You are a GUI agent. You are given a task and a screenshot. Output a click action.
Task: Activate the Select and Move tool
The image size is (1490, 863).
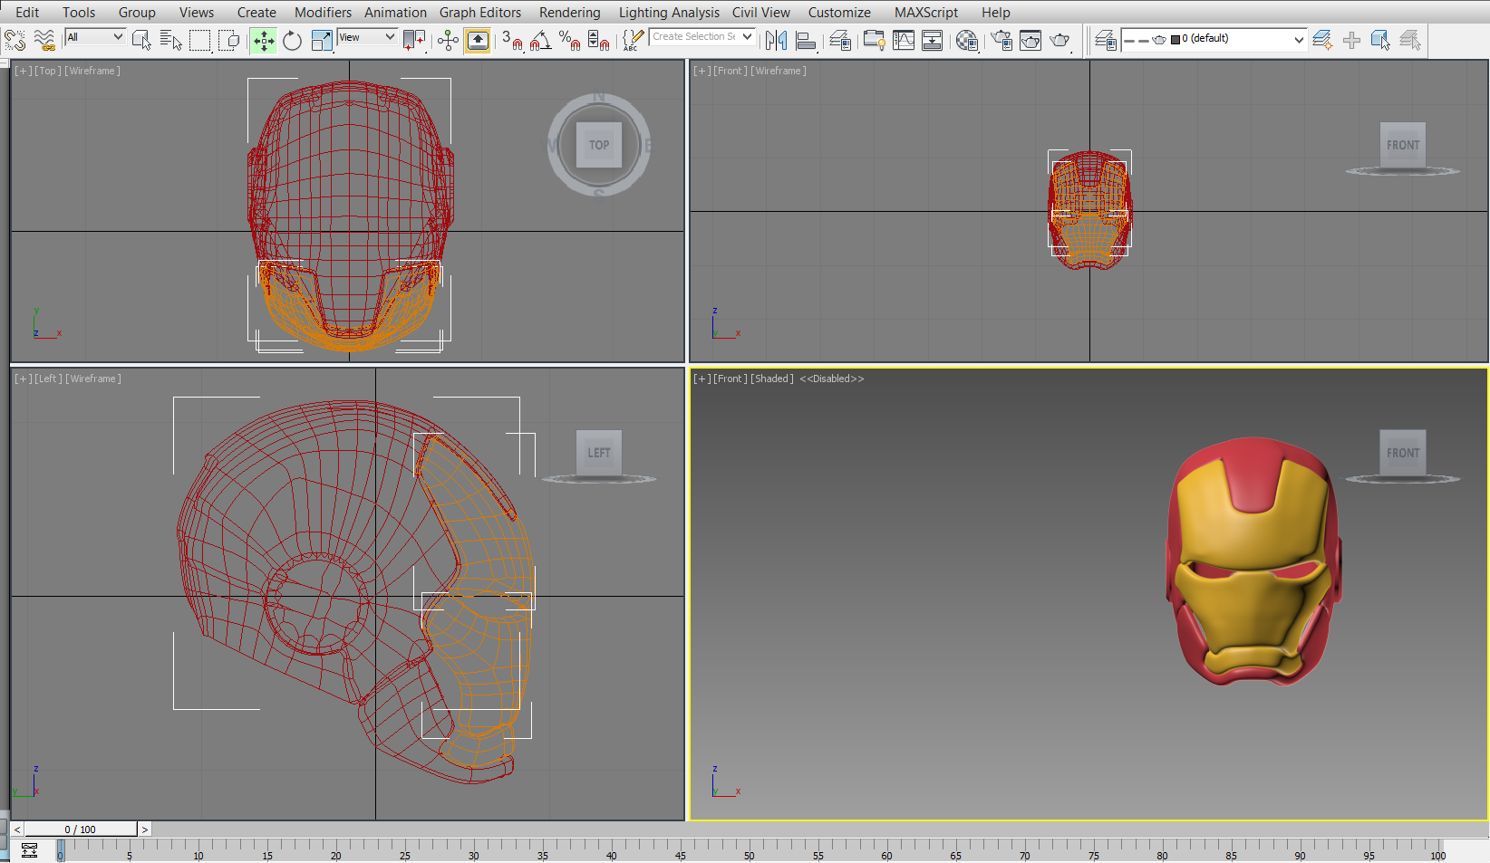[264, 40]
